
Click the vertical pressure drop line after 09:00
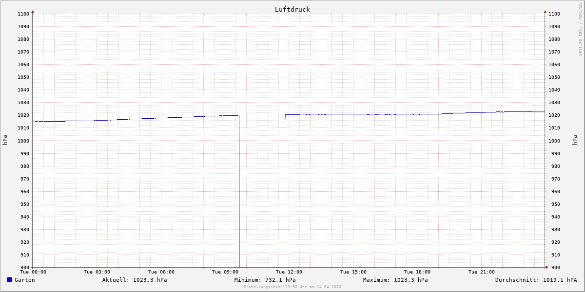239,195
